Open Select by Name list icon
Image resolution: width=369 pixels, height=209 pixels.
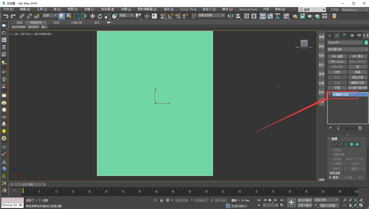(69, 16)
